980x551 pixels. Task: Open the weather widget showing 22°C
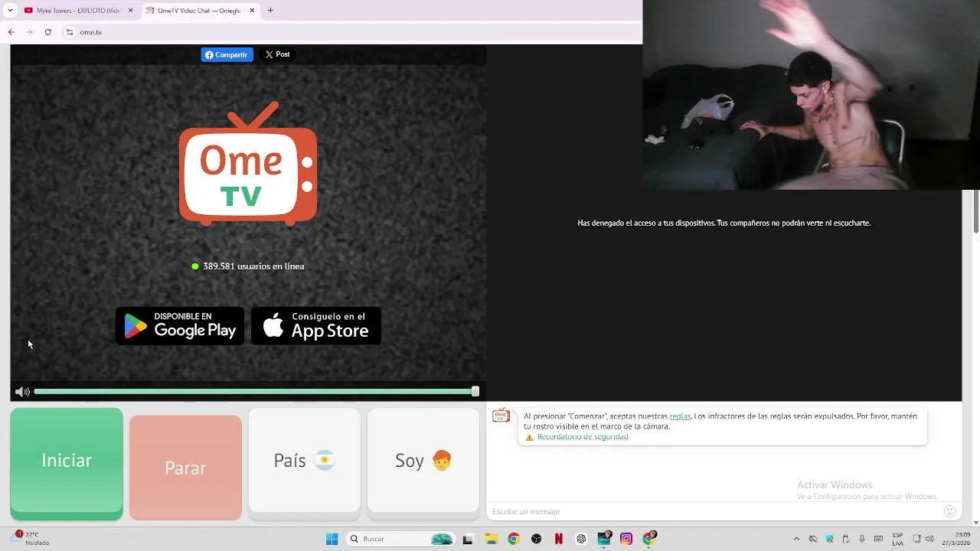31,539
